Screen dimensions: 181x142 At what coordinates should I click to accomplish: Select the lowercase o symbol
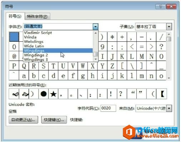(x=161, y=76)
